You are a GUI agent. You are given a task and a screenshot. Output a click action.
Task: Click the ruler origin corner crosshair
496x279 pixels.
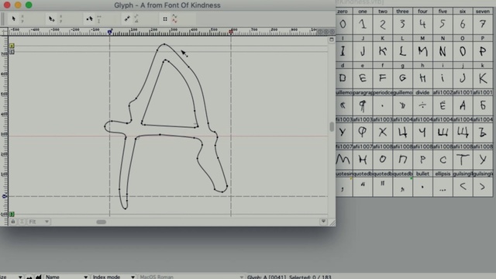click(x=4, y=32)
